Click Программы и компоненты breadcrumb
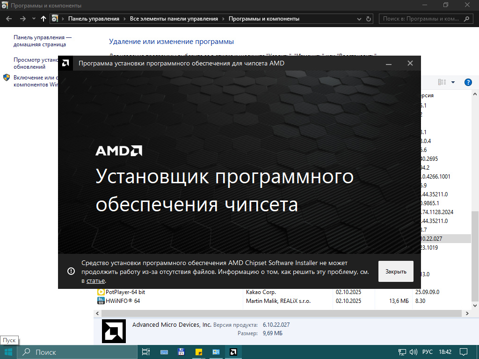This screenshot has height=359, width=479. point(264,19)
